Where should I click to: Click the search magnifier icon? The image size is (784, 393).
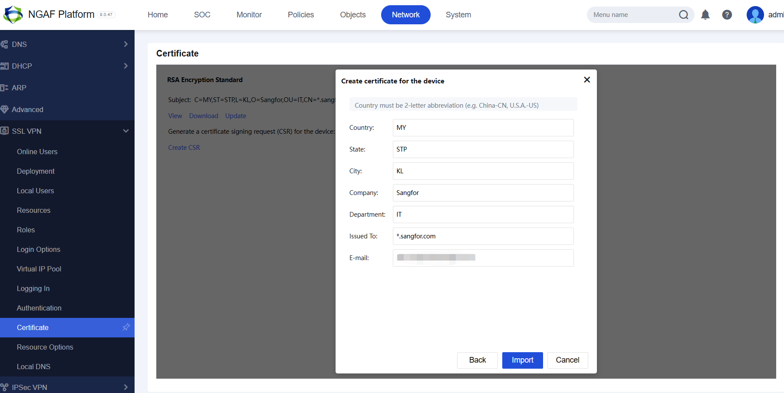pos(683,15)
